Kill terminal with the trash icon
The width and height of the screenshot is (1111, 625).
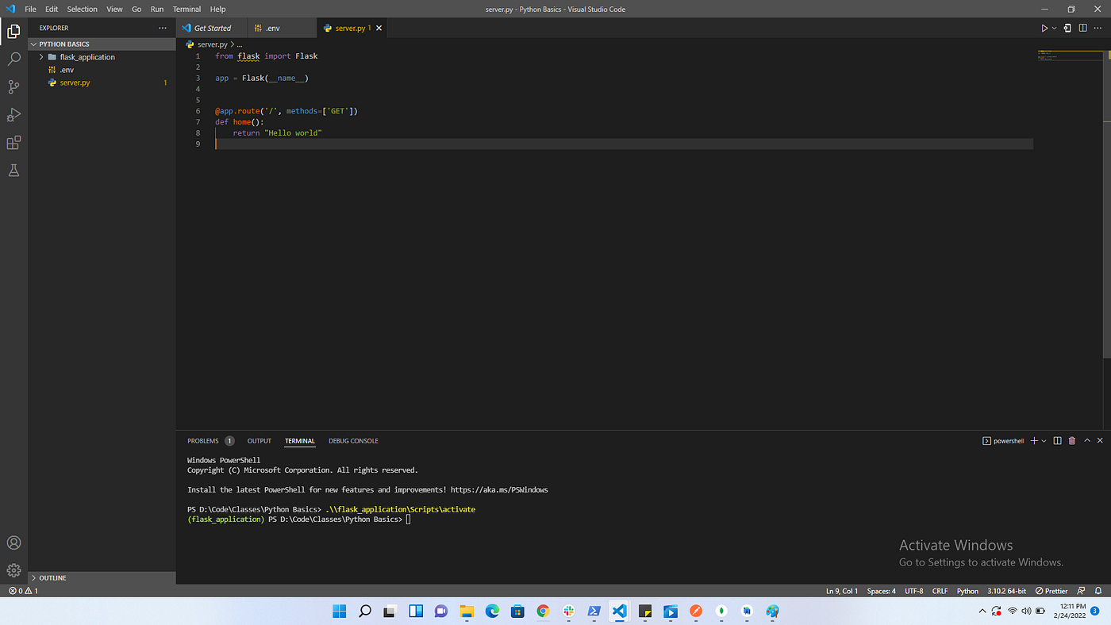tap(1072, 441)
